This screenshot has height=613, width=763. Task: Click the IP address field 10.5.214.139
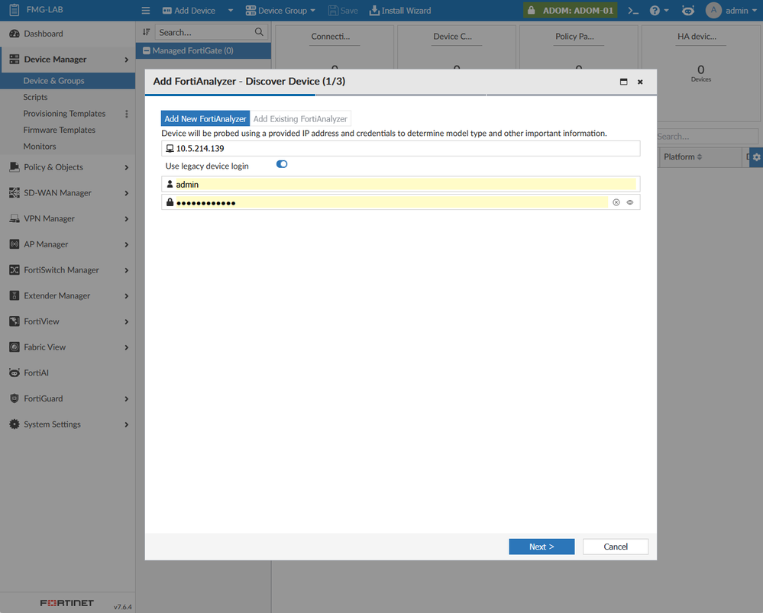(x=400, y=148)
